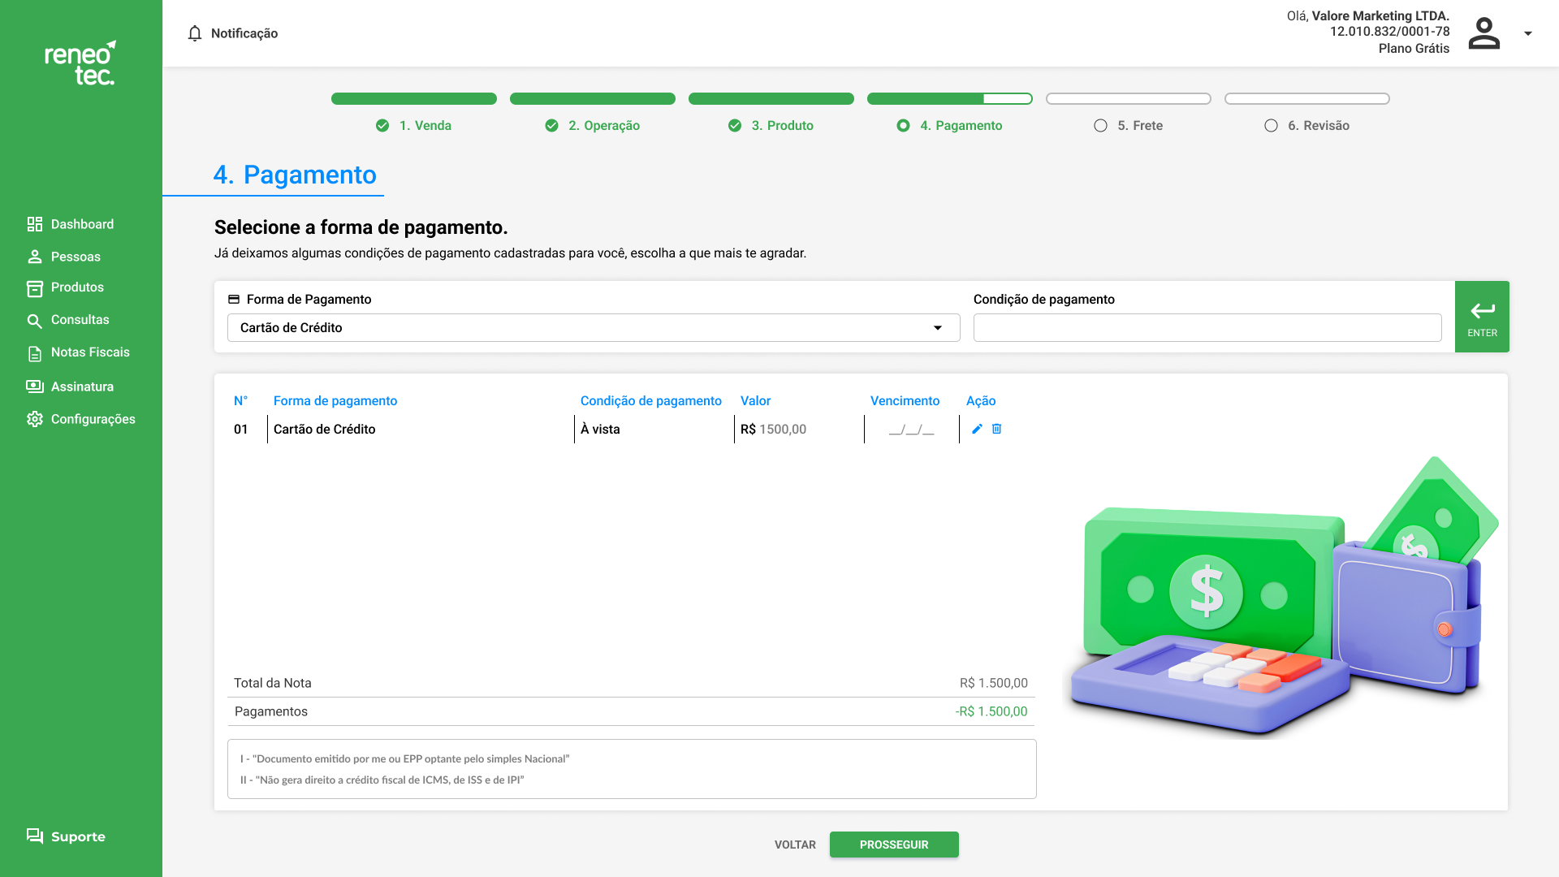Click the pencil edit icon in payment row

(x=977, y=429)
